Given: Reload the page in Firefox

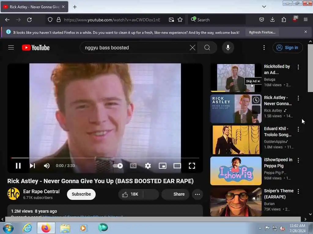Looking at the screenshot, I should pyautogui.click(x=29, y=20).
